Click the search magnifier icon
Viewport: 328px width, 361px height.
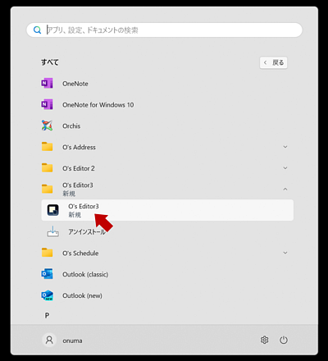(x=37, y=30)
